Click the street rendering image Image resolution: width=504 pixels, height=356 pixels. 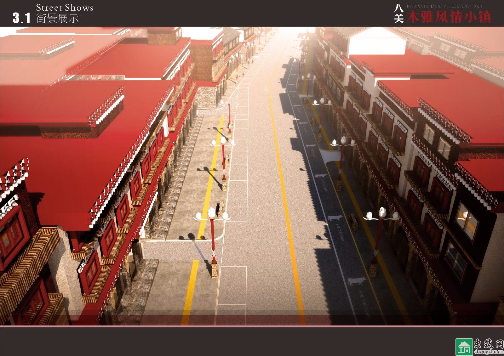252,176
